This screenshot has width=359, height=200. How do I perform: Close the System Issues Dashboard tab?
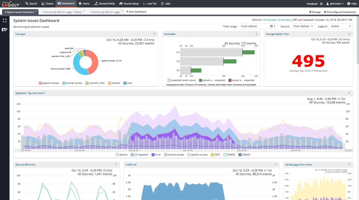click(x=36, y=11)
